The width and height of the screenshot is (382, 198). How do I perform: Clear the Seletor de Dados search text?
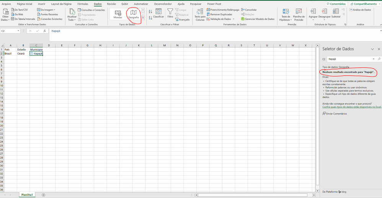(x=374, y=59)
